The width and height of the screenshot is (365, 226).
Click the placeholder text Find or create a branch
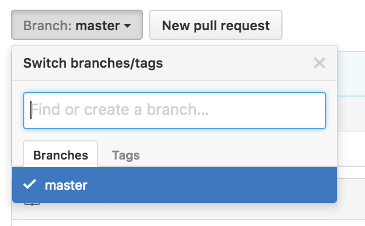(119, 109)
